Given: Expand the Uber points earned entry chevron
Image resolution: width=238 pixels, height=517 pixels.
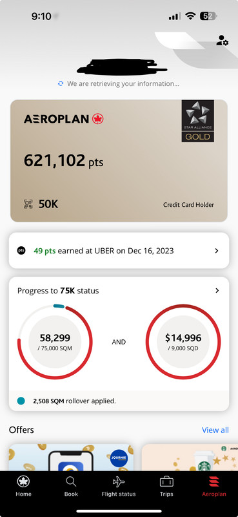Looking at the screenshot, I should point(216,251).
